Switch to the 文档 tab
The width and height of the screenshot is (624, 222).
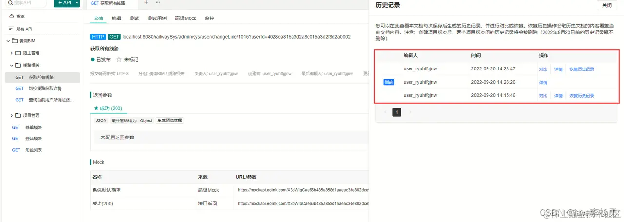point(98,18)
